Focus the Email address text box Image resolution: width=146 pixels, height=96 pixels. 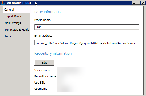[x=87, y=43]
